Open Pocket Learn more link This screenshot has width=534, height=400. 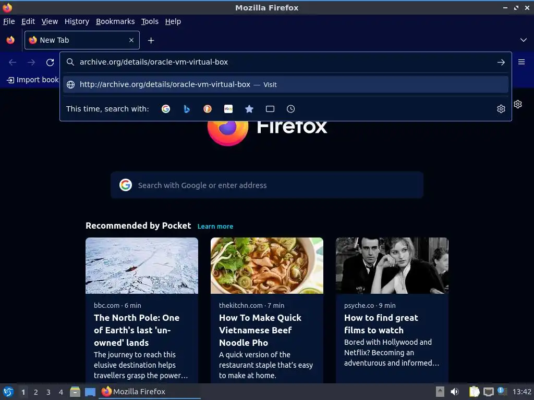pyautogui.click(x=215, y=227)
